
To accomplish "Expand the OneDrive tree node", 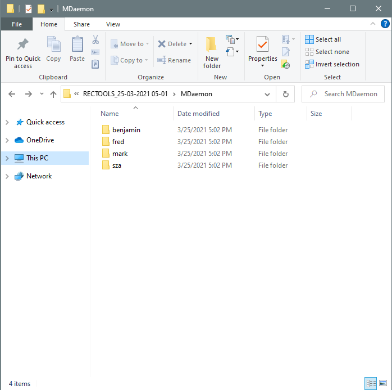I will tap(7, 140).
